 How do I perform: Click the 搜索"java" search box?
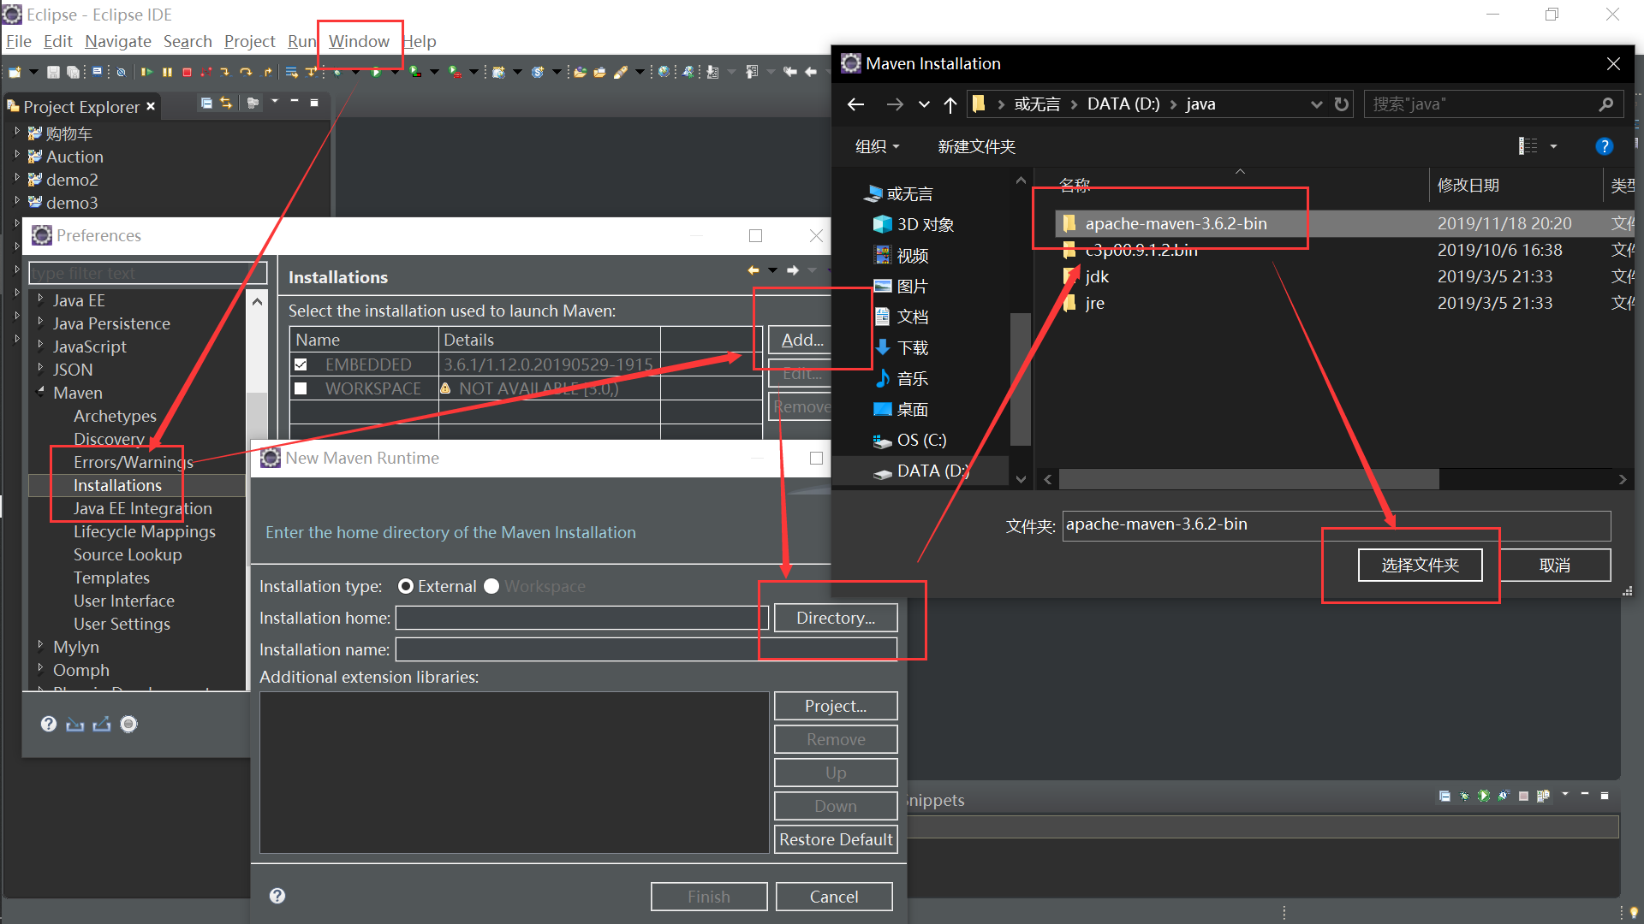1492,104
